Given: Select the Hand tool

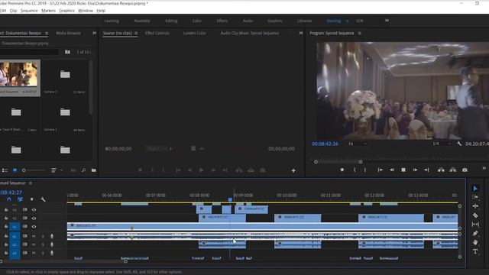Looking at the screenshot, I should [475, 242].
